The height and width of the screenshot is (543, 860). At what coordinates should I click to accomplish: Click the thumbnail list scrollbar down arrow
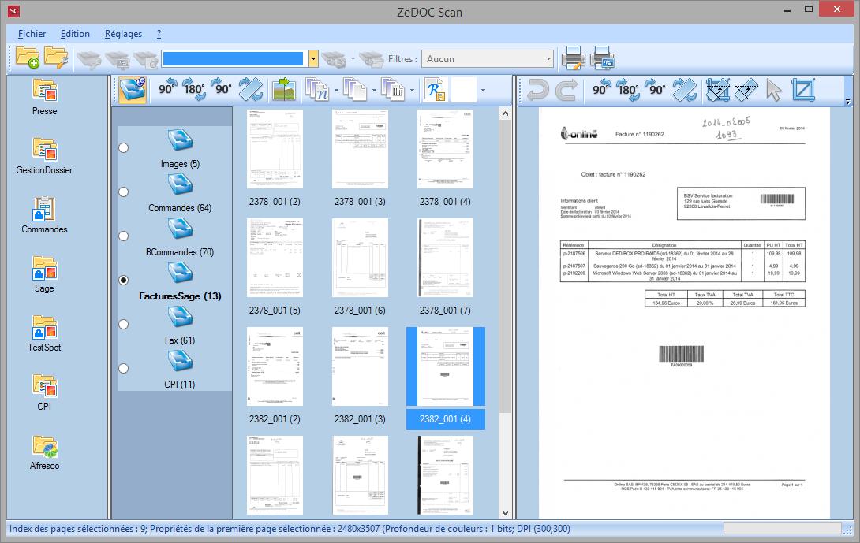[x=505, y=513]
